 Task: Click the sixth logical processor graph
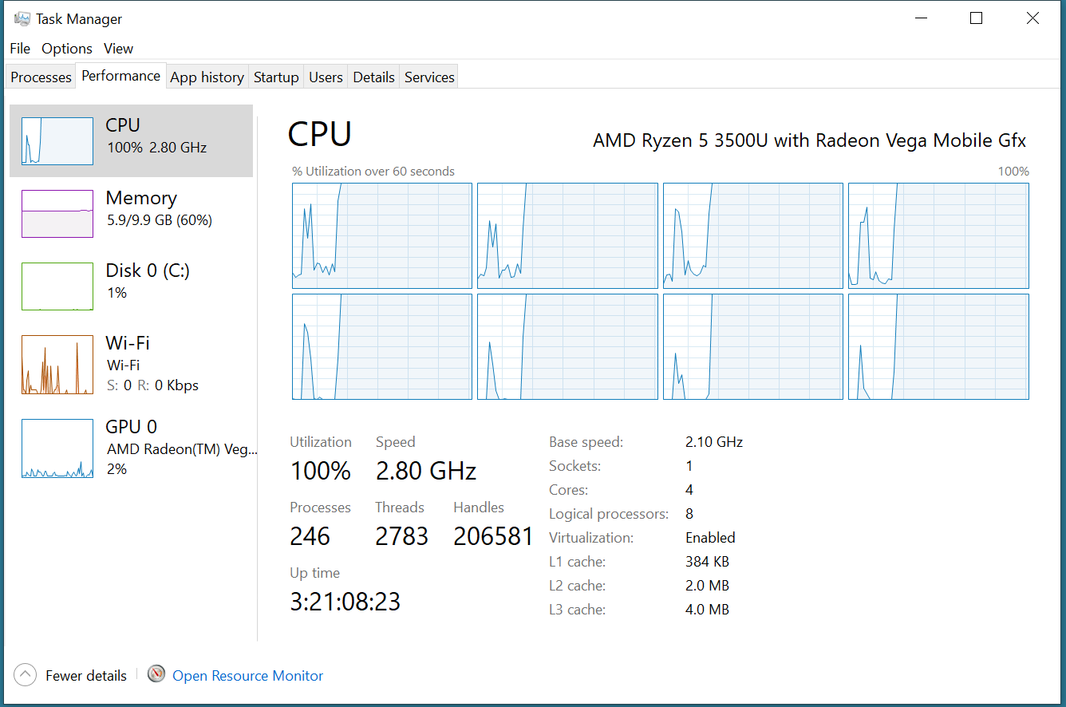(567, 346)
